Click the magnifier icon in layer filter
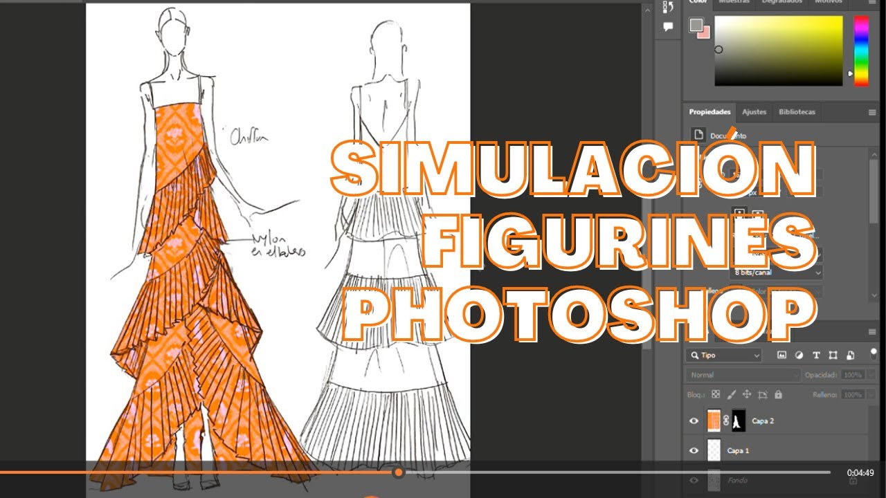886x498 pixels. [694, 355]
